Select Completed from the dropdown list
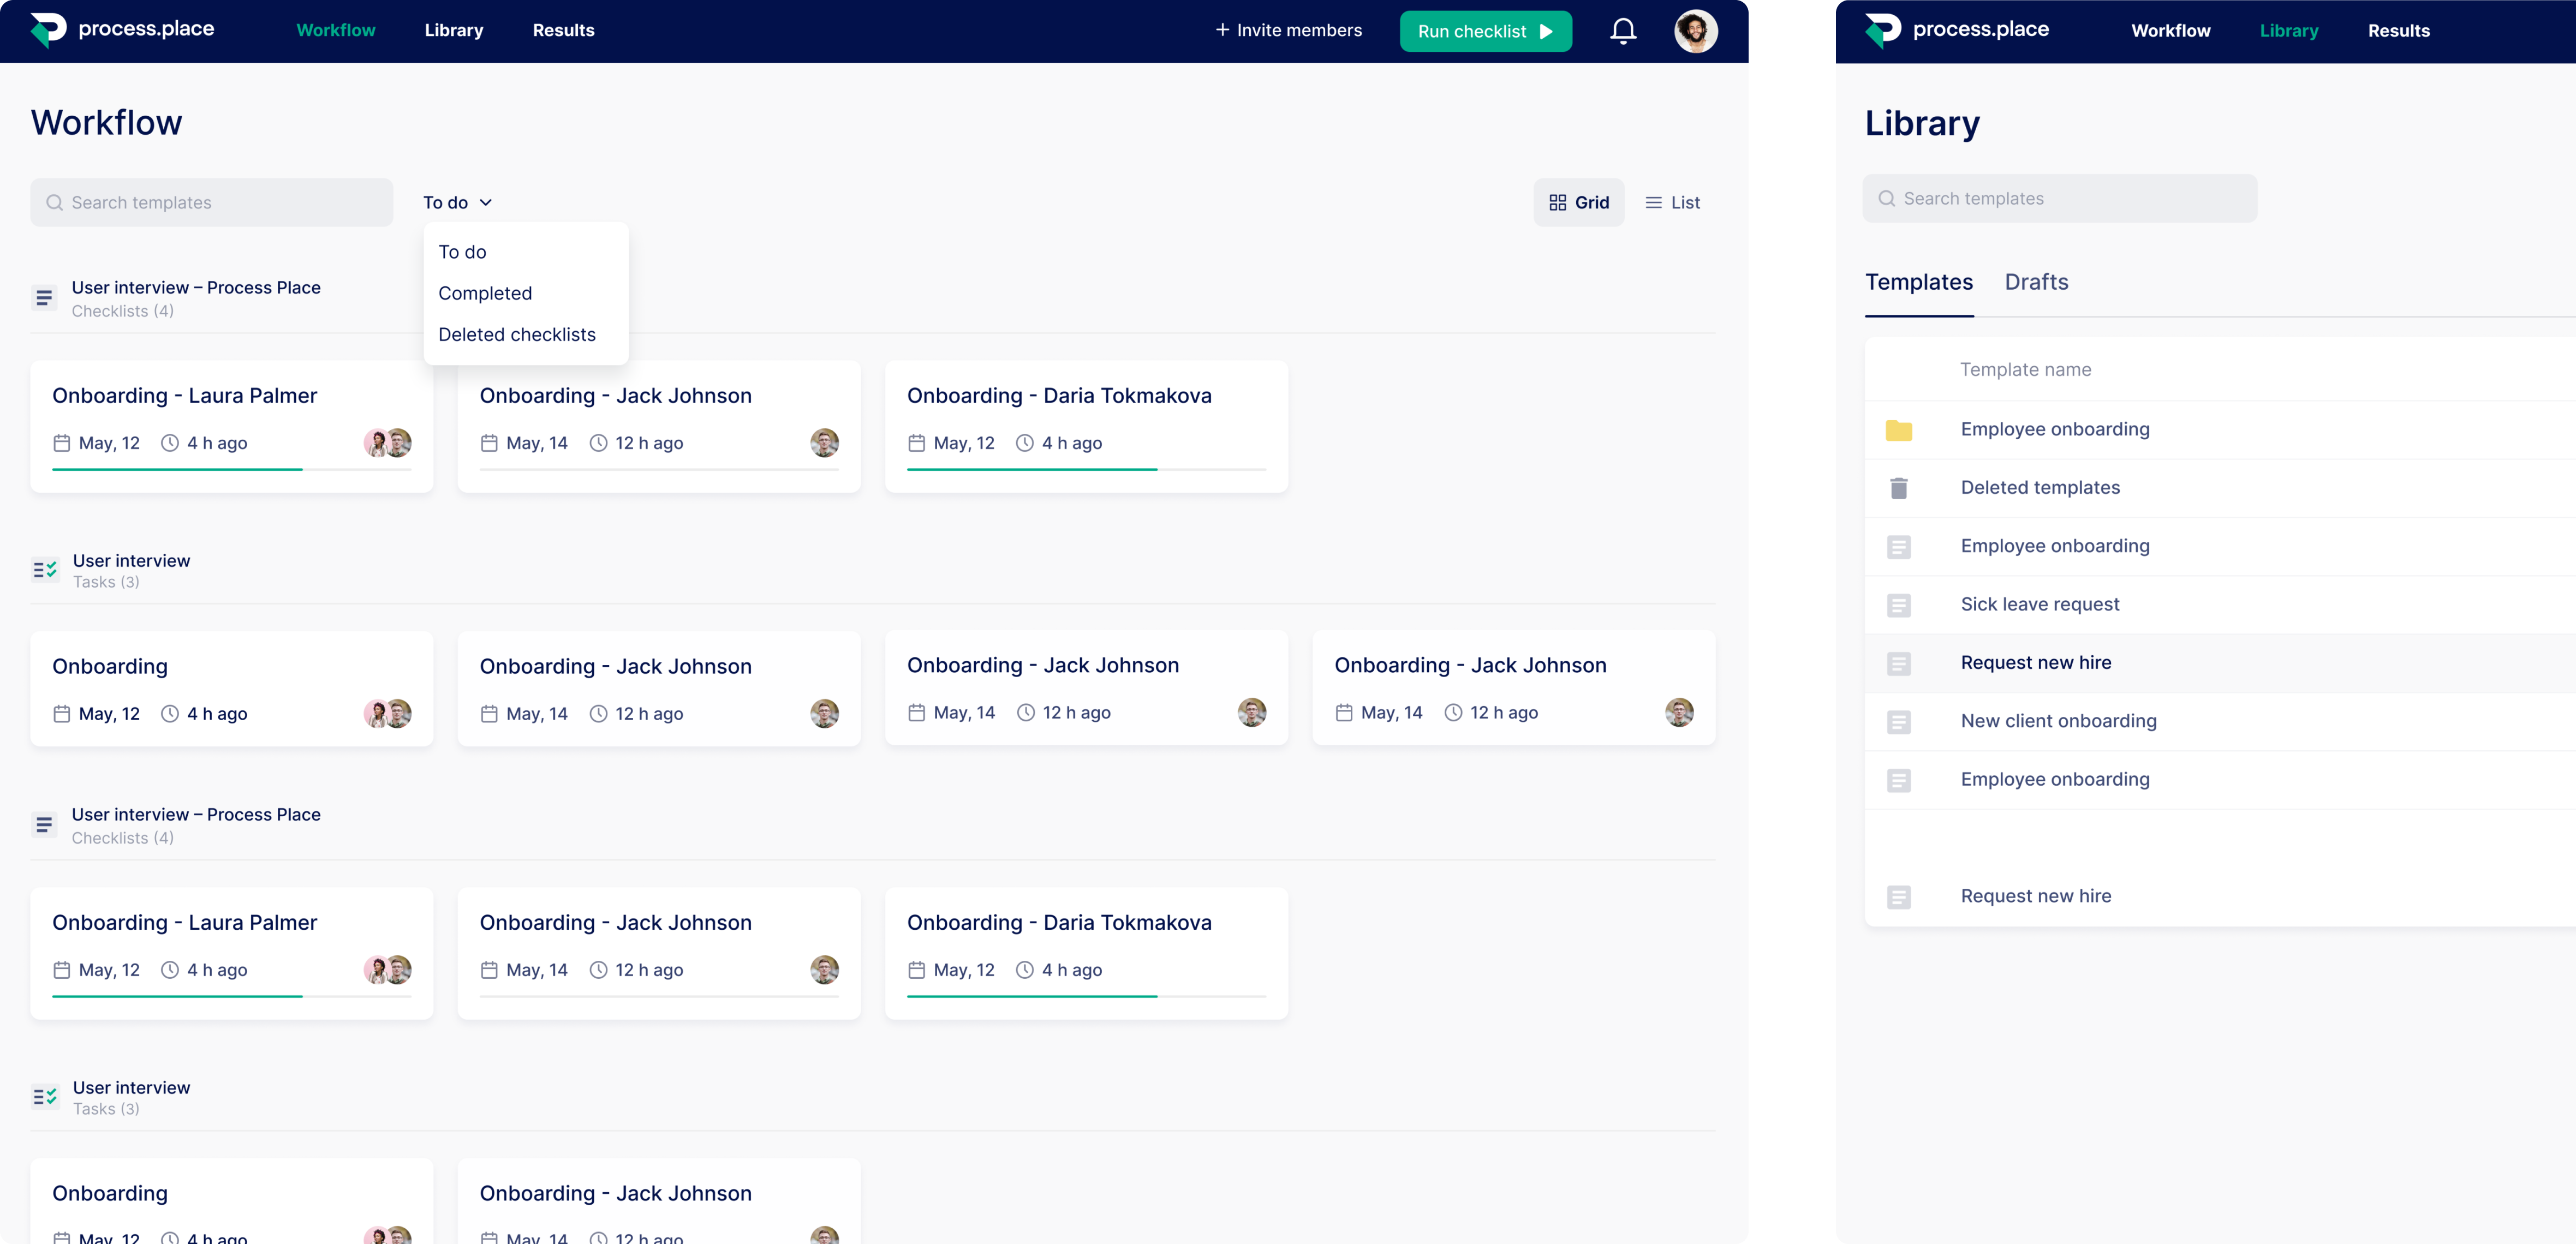The height and width of the screenshot is (1244, 2576). 485,294
